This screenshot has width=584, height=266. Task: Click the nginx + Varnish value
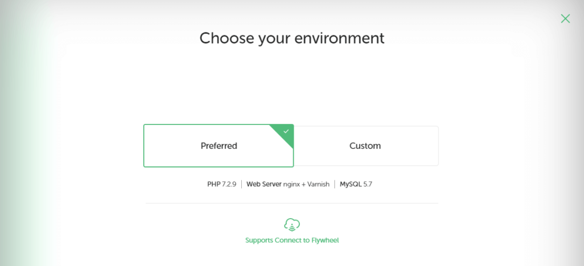tap(306, 184)
